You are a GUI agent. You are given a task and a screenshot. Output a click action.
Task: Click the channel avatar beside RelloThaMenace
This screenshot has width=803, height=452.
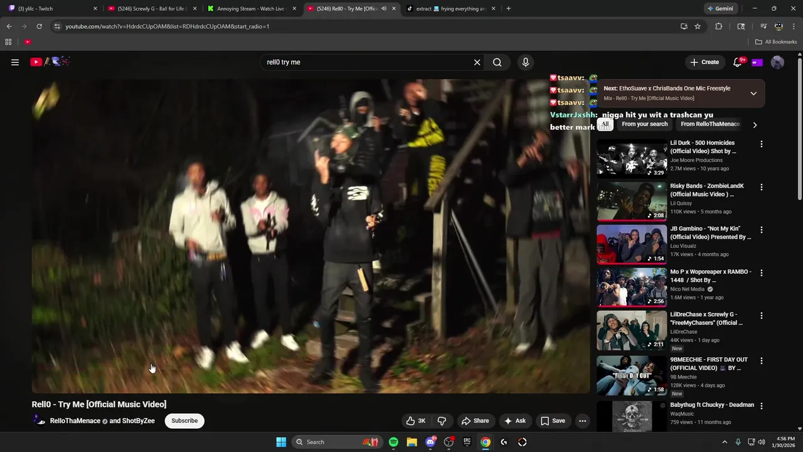click(x=40, y=421)
